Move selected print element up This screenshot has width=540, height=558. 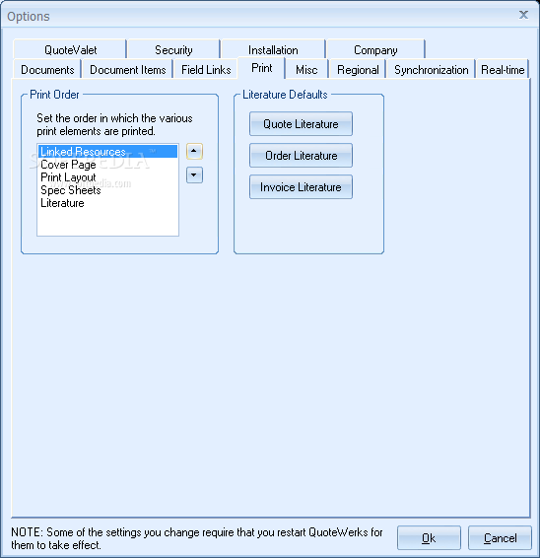194,151
